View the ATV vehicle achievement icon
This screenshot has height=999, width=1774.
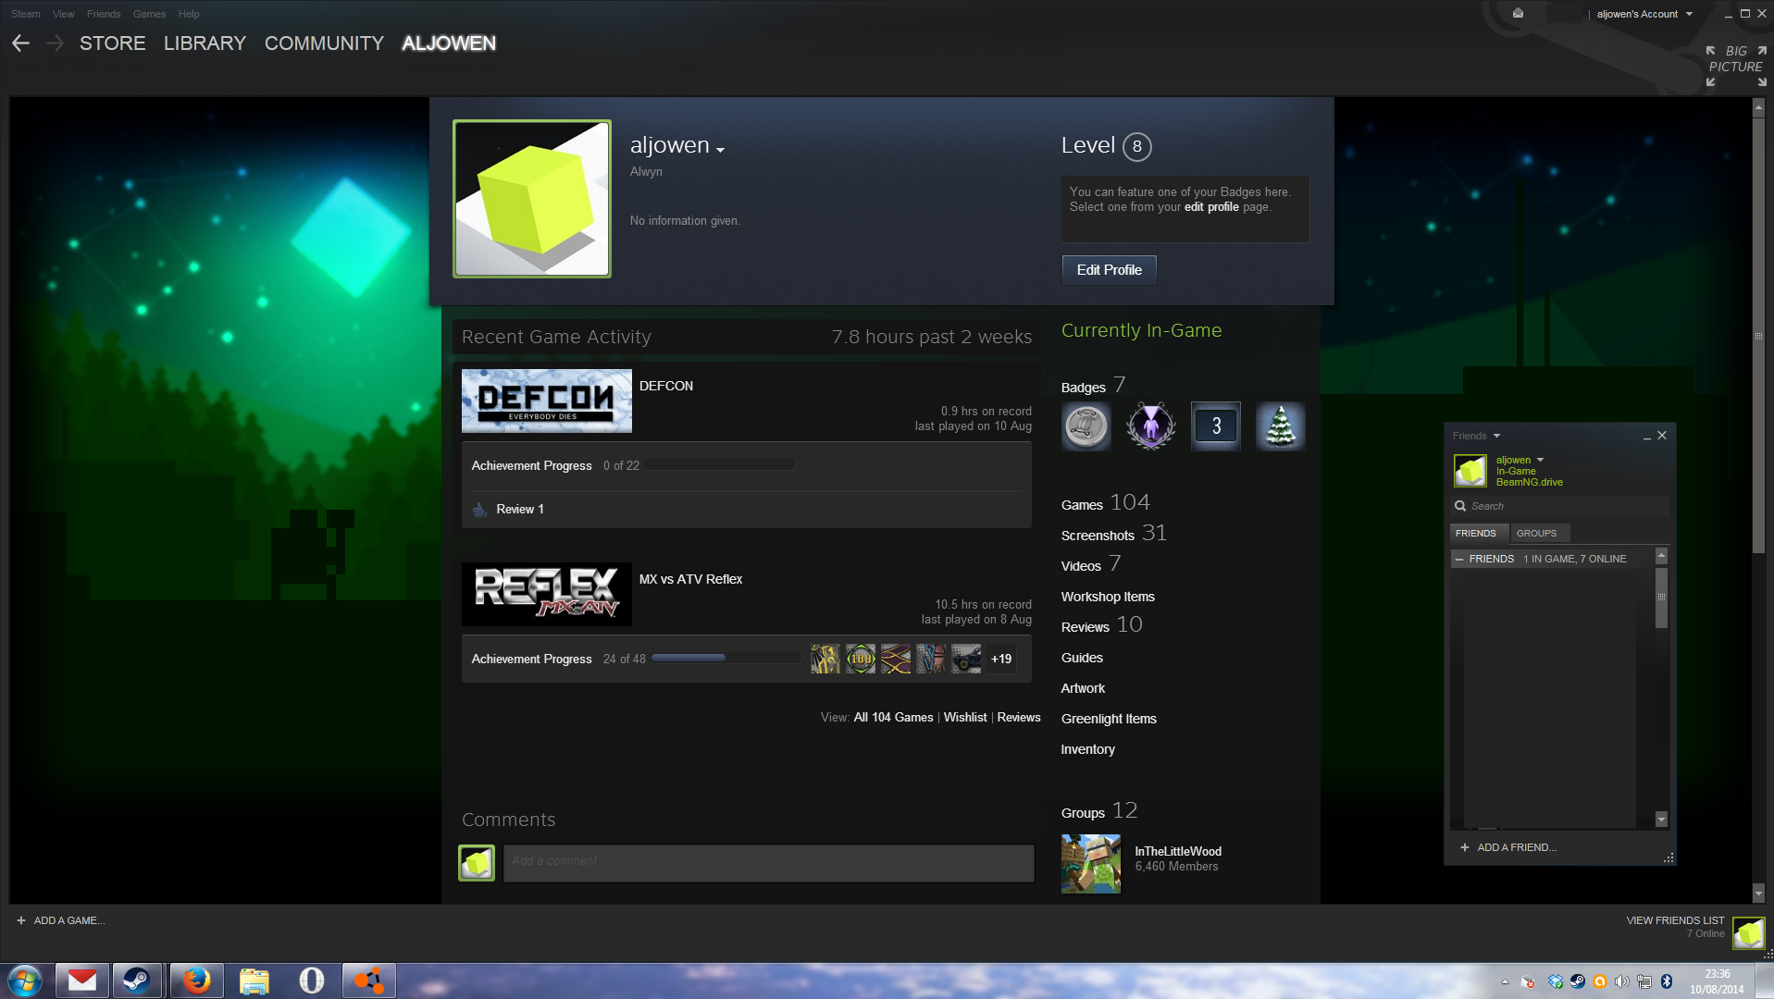[x=966, y=659]
